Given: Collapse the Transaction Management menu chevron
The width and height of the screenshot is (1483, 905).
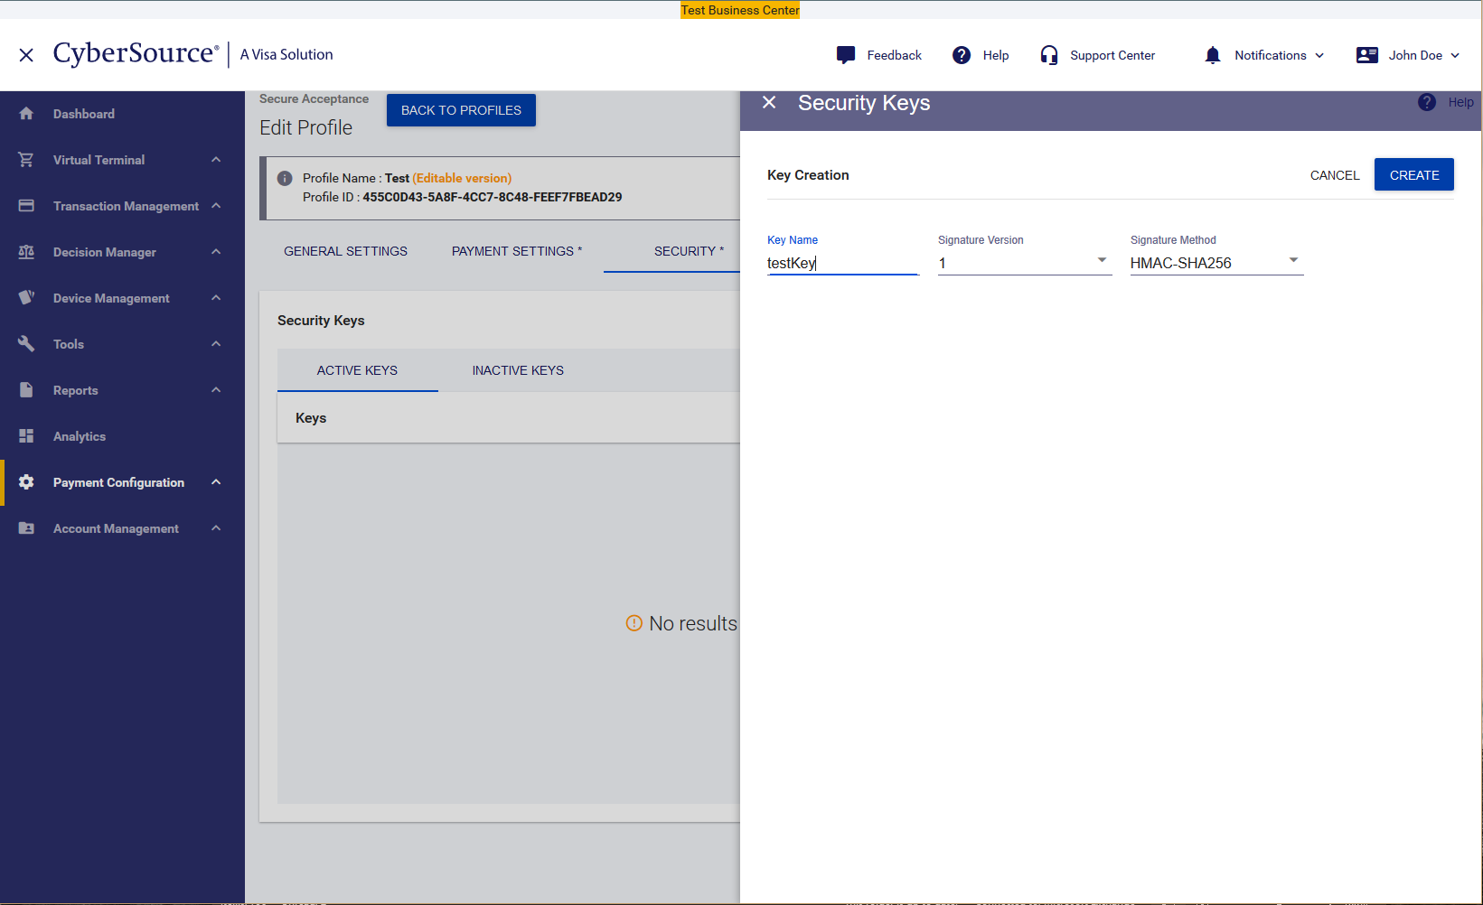Looking at the screenshot, I should click(x=216, y=206).
